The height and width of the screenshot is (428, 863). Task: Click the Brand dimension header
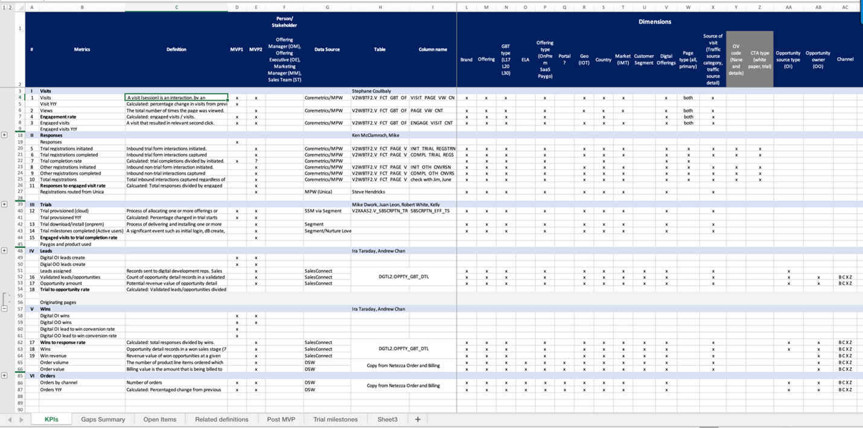[x=467, y=59]
